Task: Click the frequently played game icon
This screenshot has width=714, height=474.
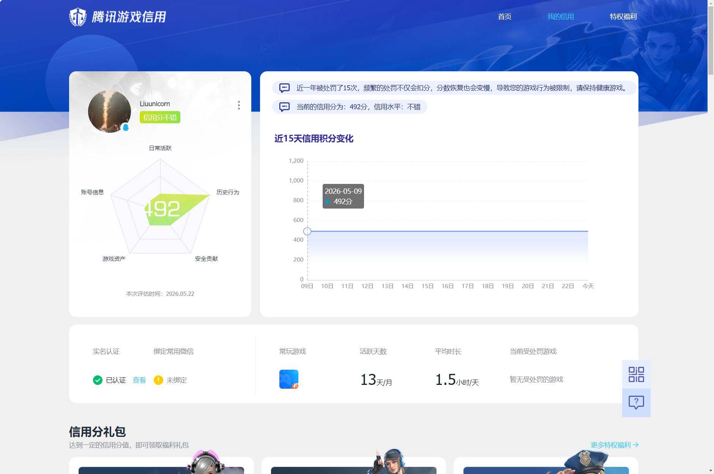Action: (289, 379)
